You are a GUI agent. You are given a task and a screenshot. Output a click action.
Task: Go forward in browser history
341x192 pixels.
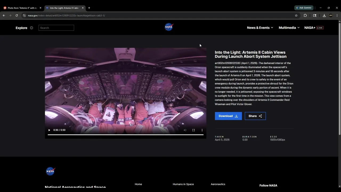(x=10, y=15)
